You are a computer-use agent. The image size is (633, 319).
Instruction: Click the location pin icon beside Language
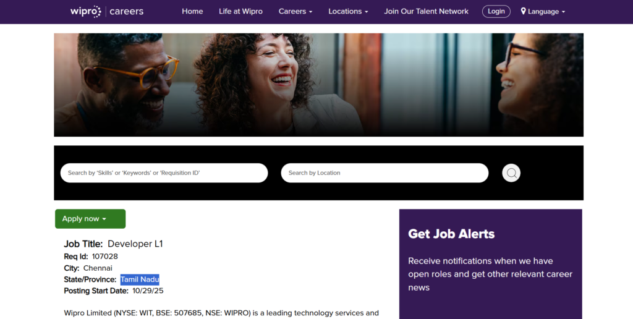click(523, 11)
